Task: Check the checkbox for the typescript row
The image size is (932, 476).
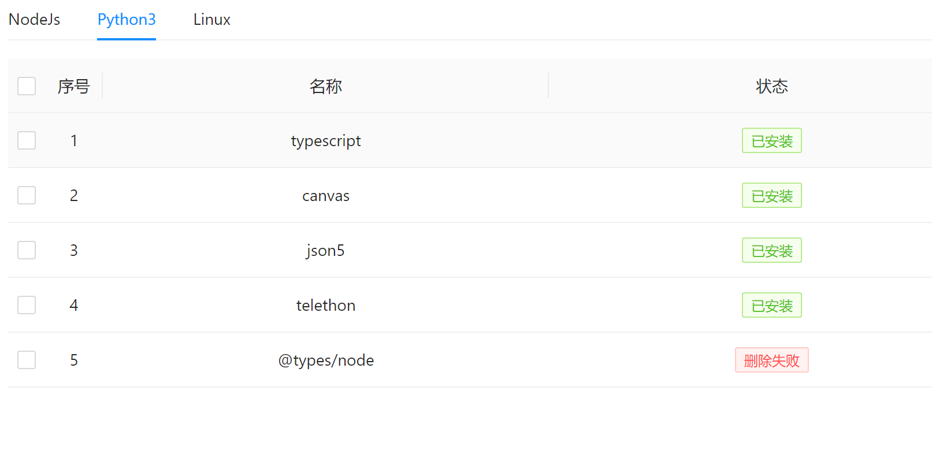Action: coord(26,140)
